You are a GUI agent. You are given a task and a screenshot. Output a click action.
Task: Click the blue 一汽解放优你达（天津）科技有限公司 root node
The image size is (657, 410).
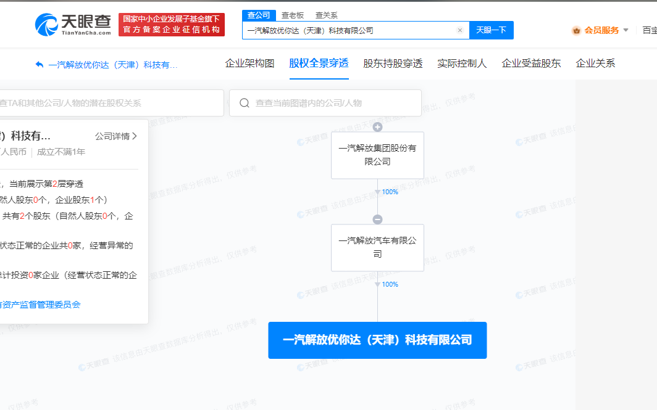pyautogui.click(x=377, y=340)
